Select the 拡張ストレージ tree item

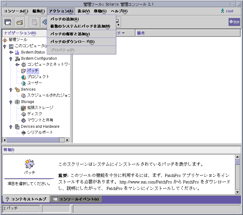(x=40, y=108)
